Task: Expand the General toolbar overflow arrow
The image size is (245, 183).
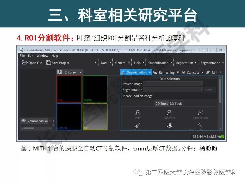Action: click(129, 63)
